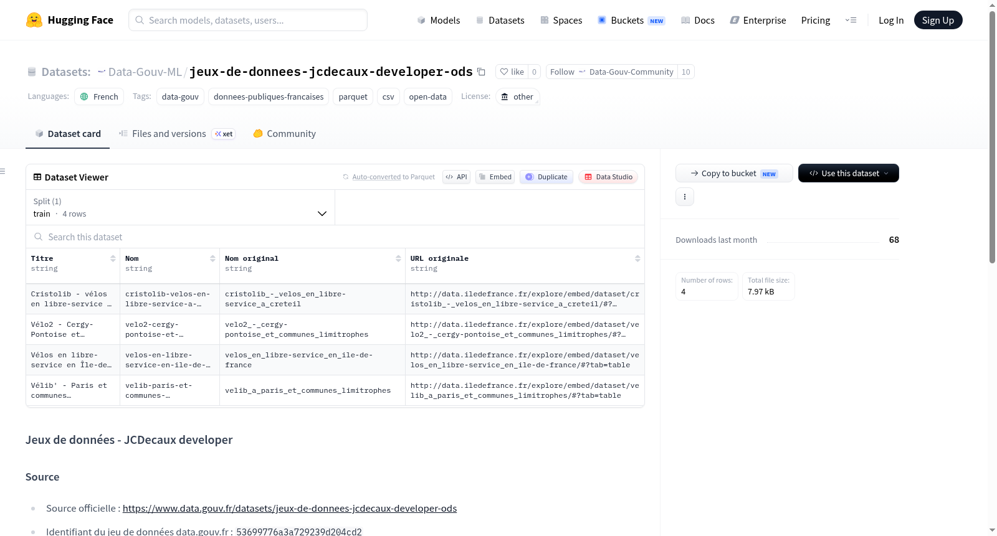Open the three-dot more options button
The width and height of the screenshot is (997, 536).
[685, 197]
